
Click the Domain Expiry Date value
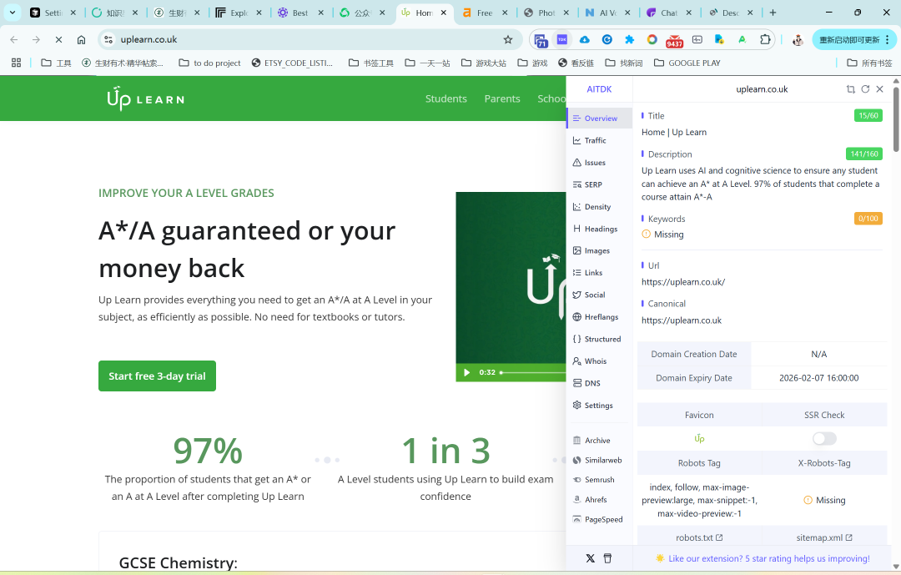pyautogui.click(x=819, y=378)
